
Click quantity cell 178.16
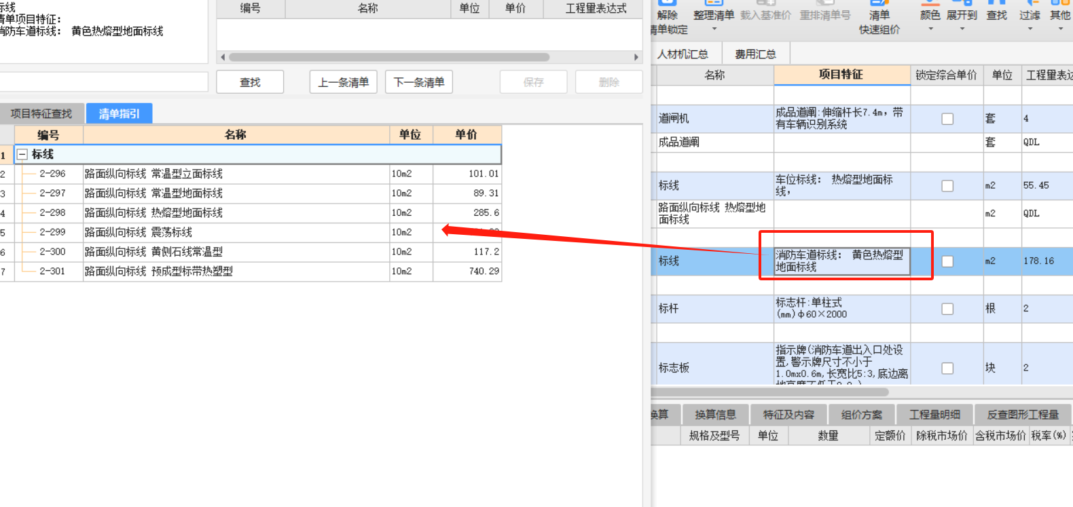pyautogui.click(x=1047, y=261)
